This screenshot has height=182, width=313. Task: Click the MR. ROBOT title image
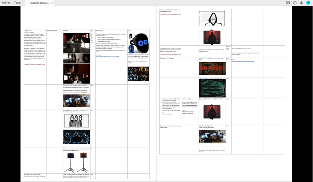pyautogui.click(x=213, y=68)
